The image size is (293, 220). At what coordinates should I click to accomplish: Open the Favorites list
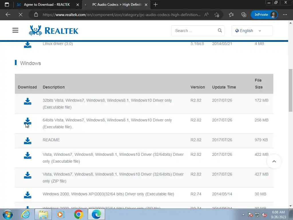click(231, 15)
